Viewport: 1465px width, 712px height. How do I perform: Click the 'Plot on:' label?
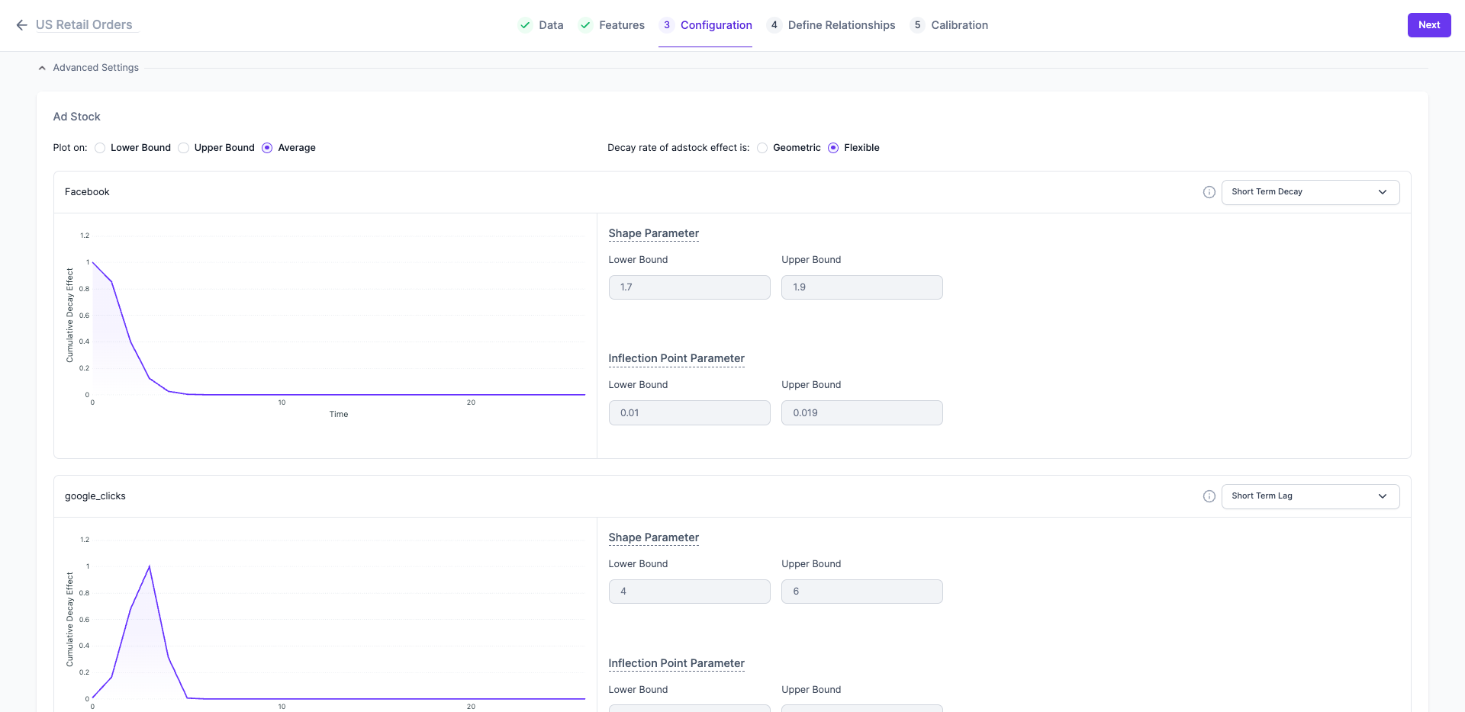click(70, 148)
